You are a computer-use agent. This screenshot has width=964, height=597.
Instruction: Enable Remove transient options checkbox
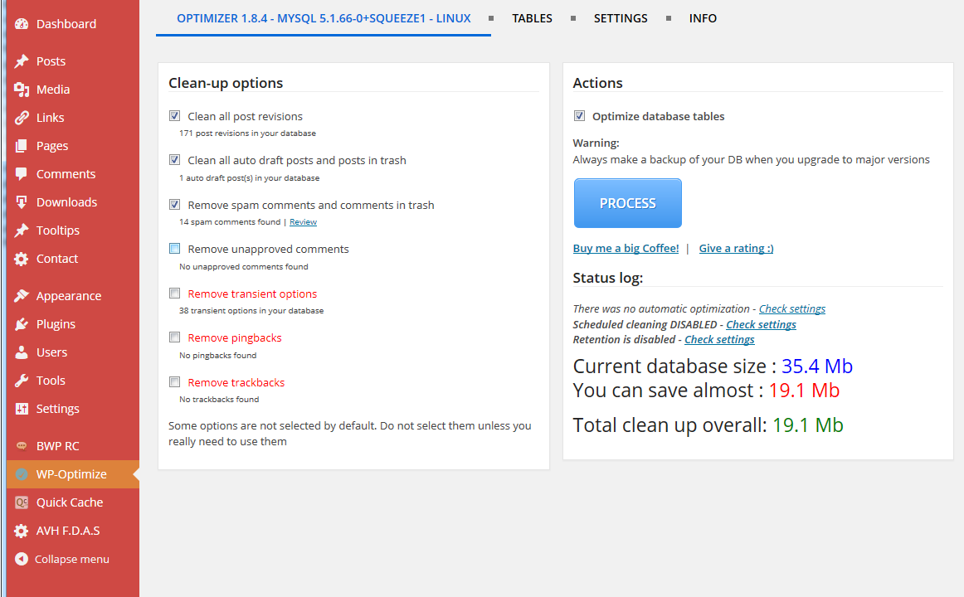point(174,293)
